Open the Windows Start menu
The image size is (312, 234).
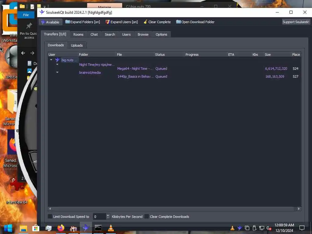point(8,228)
